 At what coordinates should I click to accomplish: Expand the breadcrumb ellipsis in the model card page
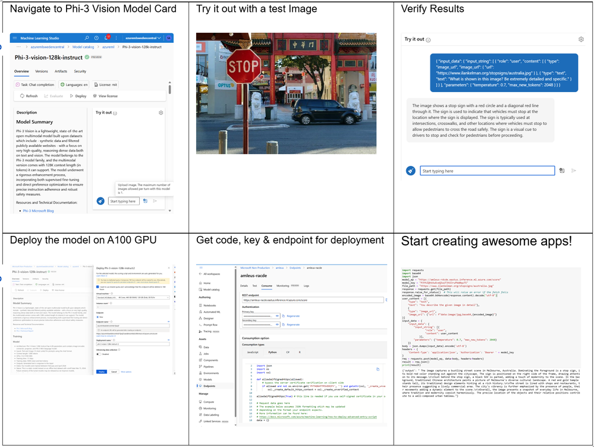coord(18,46)
